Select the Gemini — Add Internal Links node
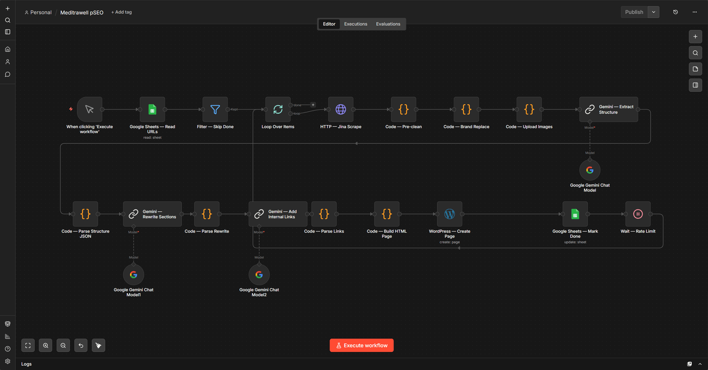 [278, 214]
